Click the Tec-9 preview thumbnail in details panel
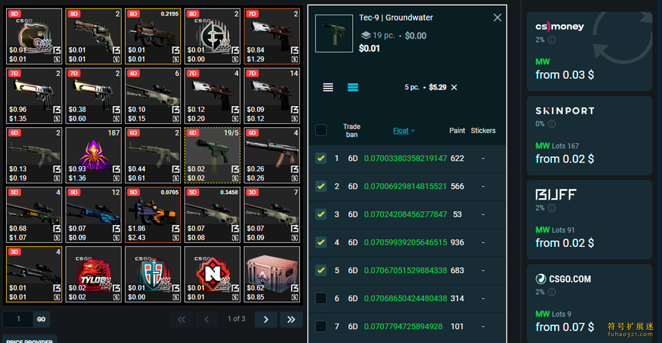The width and height of the screenshot is (662, 343). (334, 34)
